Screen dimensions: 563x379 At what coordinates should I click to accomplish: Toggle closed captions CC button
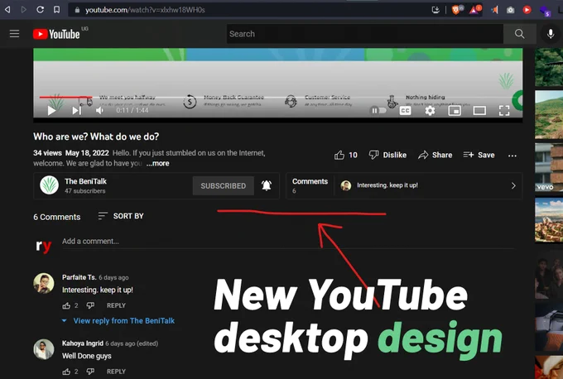click(405, 111)
